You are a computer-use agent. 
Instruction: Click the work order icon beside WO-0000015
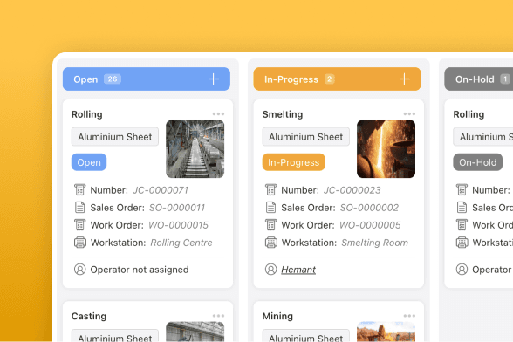pos(80,225)
